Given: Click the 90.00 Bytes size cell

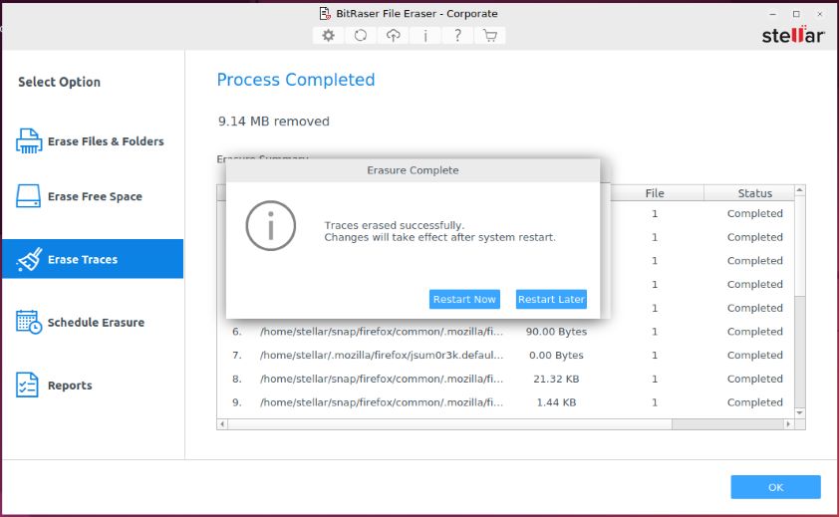Looking at the screenshot, I should tap(556, 332).
